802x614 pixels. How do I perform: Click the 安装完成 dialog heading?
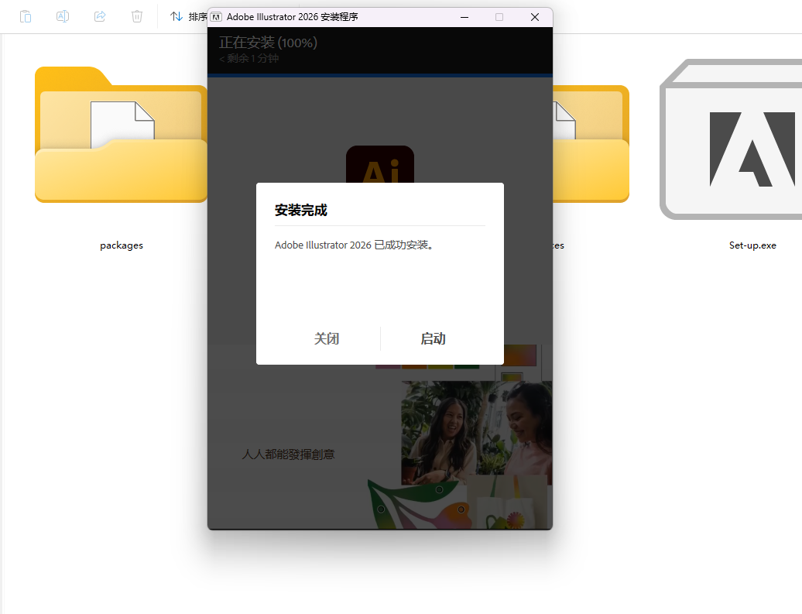tap(300, 211)
